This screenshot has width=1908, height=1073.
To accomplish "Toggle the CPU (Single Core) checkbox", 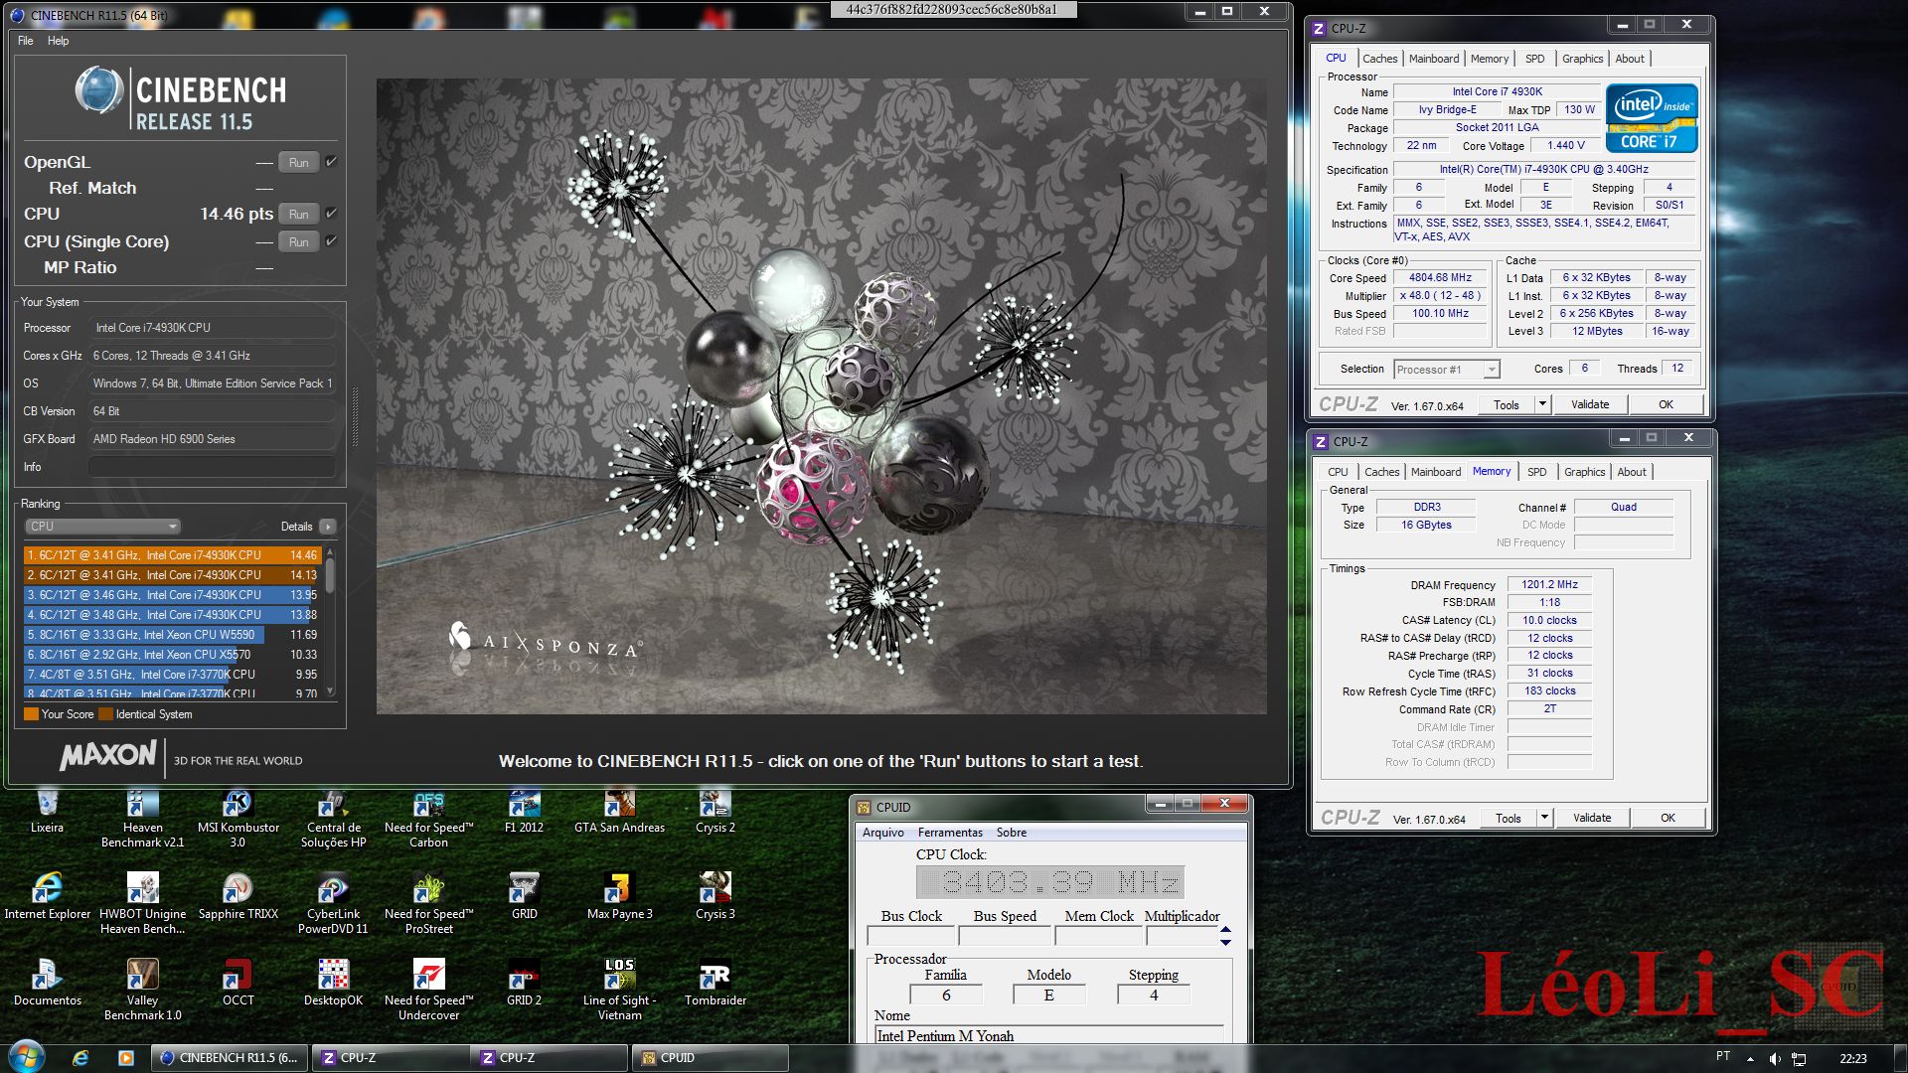I will point(331,240).
